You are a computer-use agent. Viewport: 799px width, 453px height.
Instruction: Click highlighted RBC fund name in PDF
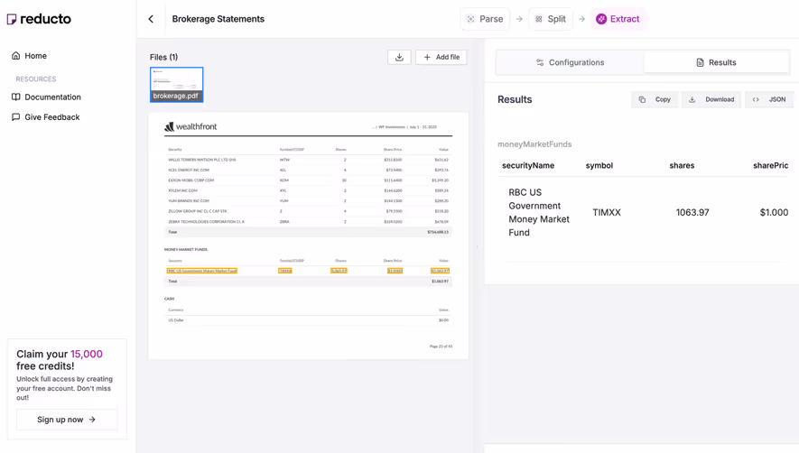pos(202,271)
